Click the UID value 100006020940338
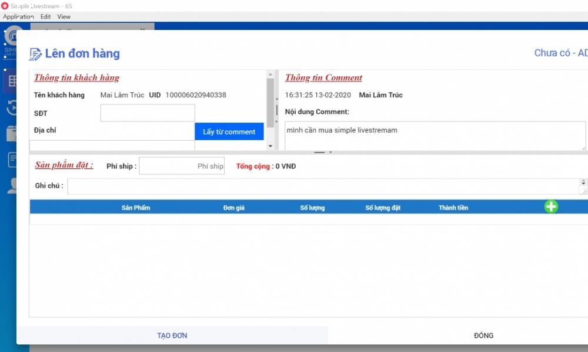The width and height of the screenshot is (588, 352). pos(196,95)
